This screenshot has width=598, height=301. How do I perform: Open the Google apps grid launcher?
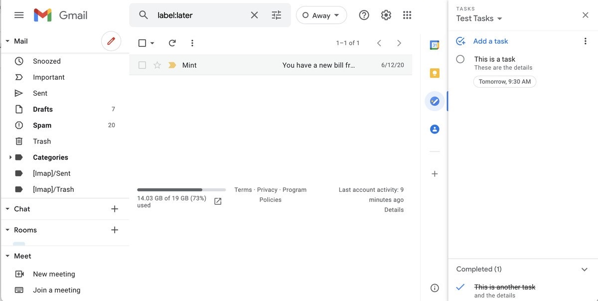pos(407,15)
